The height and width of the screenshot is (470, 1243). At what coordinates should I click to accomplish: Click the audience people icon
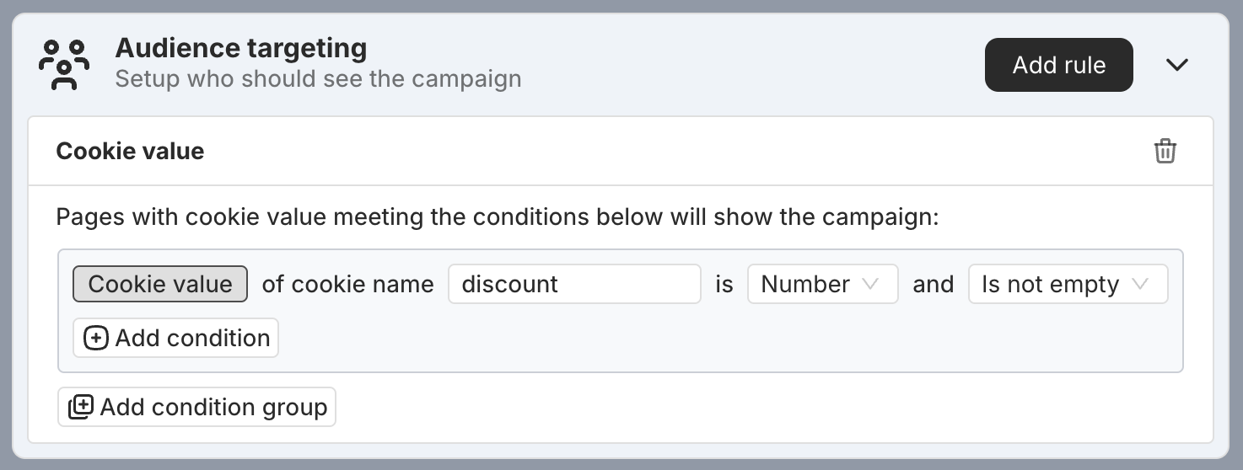pyautogui.click(x=64, y=65)
